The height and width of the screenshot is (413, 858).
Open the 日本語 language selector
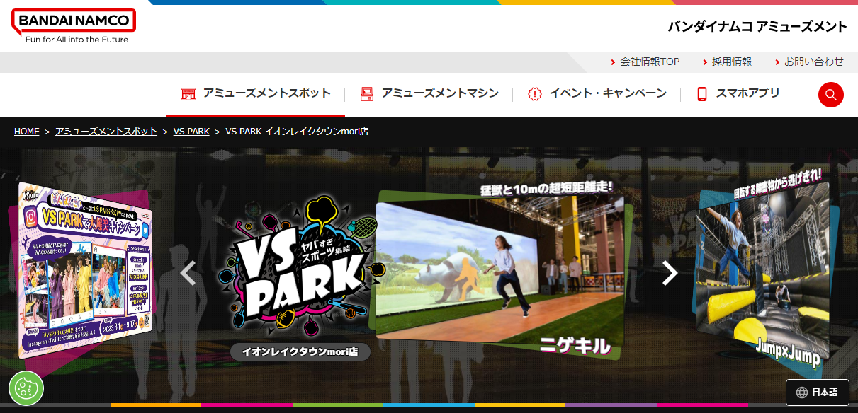tap(817, 392)
